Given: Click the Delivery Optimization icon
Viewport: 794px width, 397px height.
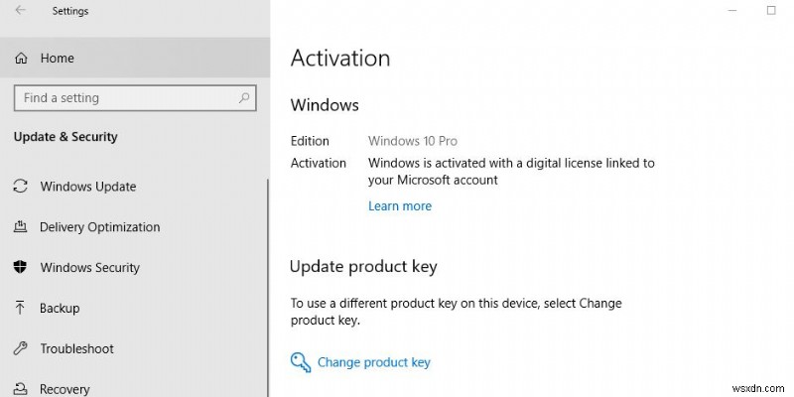Looking at the screenshot, I should (x=20, y=226).
